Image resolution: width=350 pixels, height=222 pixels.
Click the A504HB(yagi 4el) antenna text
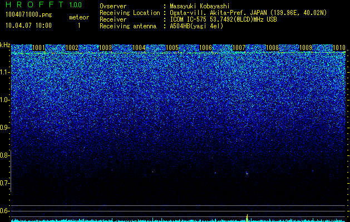(196, 26)
